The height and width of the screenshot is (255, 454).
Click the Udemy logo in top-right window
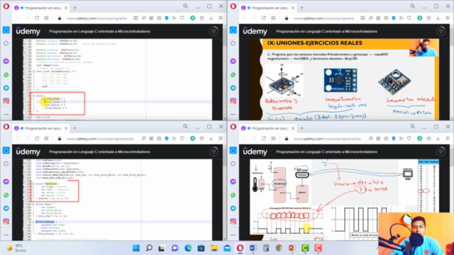click(255, 31)
